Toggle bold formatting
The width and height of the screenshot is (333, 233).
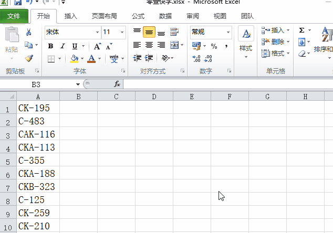[50, 46]
